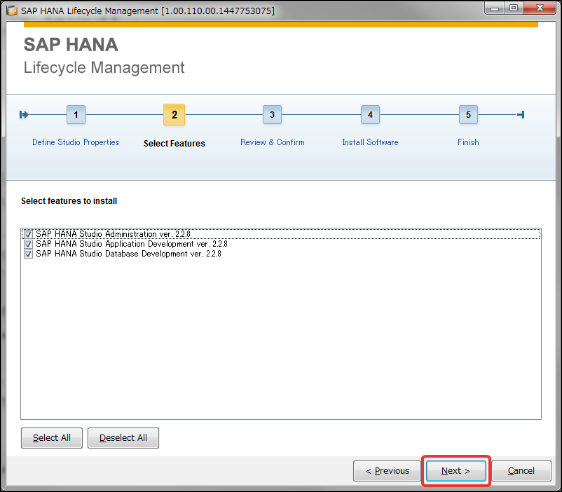Screen dimensions: 562x492
Task: Click the Previous button
Action: tap(386, 470)
